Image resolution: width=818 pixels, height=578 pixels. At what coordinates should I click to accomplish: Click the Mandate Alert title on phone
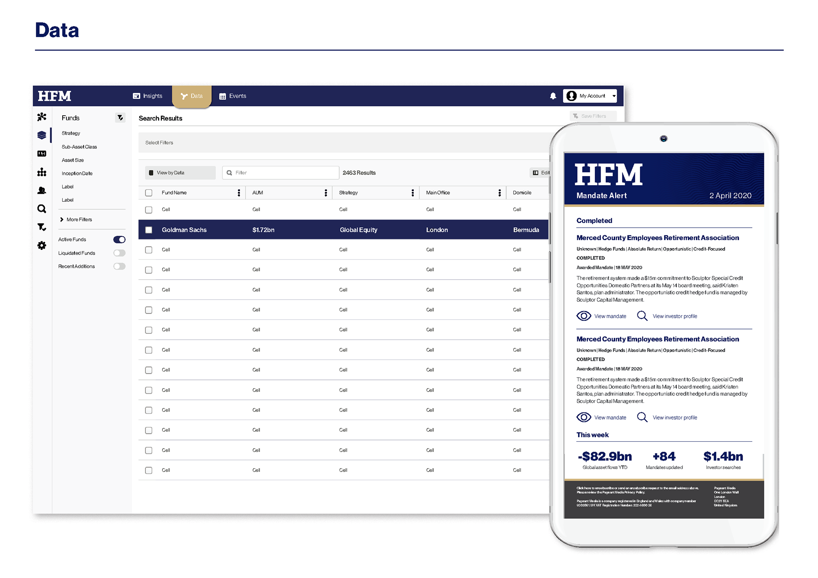[x=602, y=196]
